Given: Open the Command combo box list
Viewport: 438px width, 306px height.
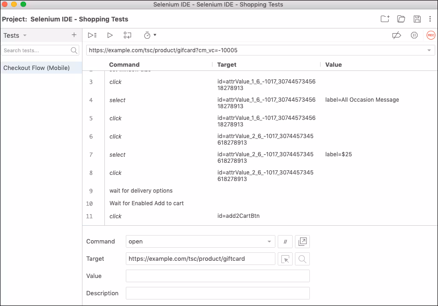Looking at the screenshot, I should click(x=269, y=242).
